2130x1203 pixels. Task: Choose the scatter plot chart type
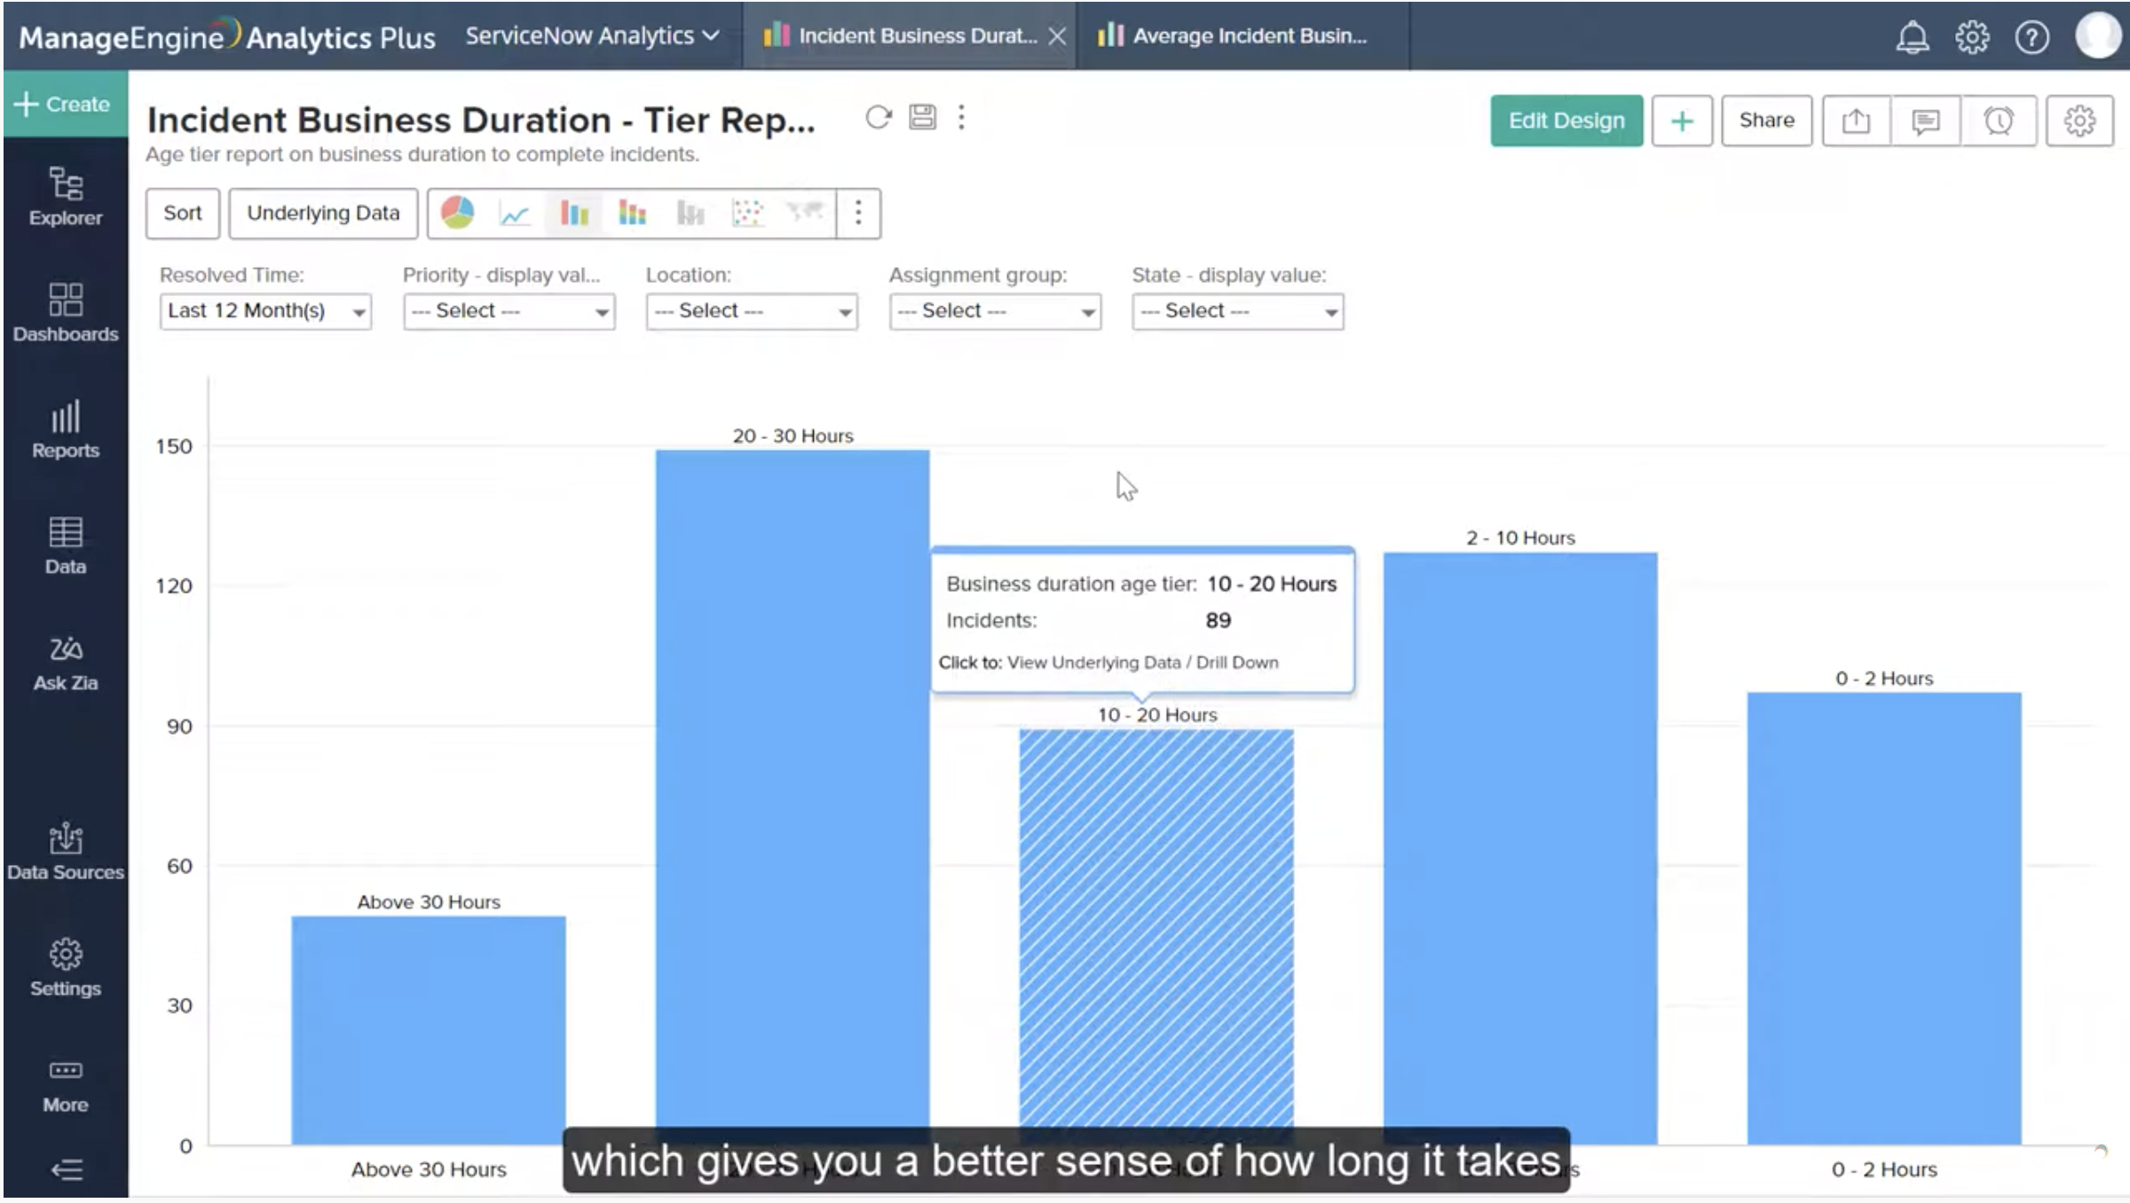750,213
